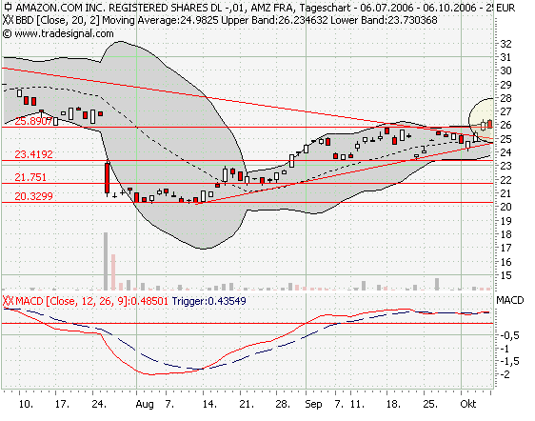
Task: Click the Upper Band:26.234632 value
Action: 274,21
